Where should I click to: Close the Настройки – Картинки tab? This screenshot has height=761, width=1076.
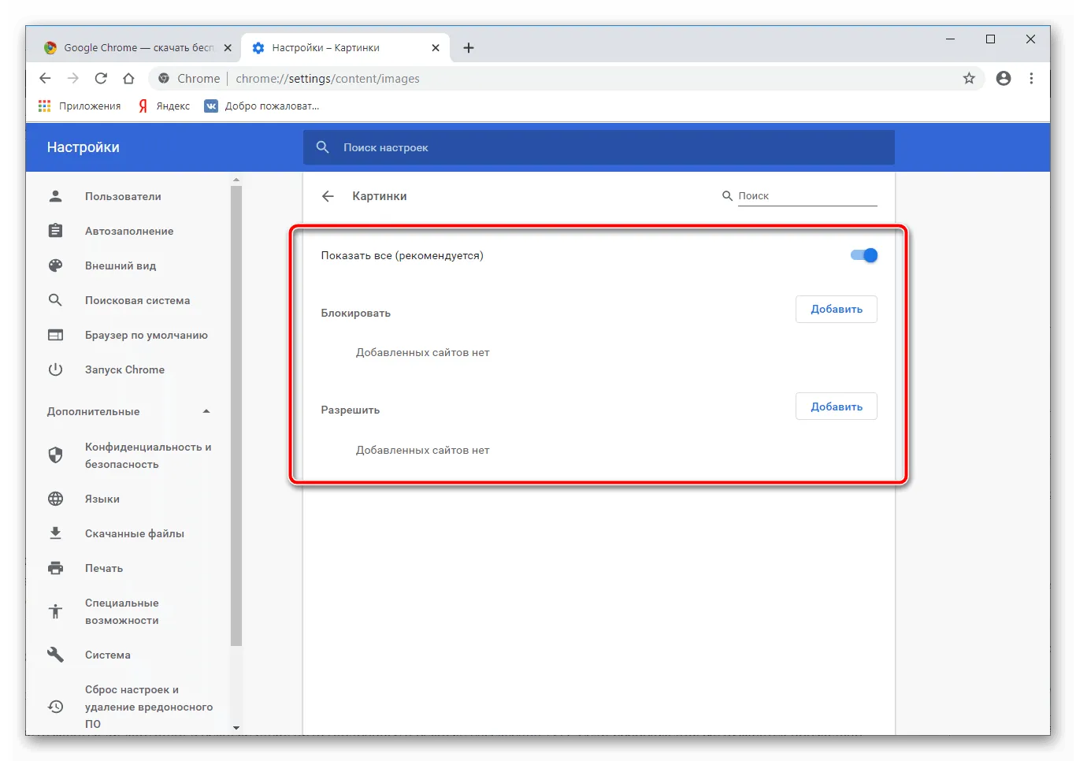point(436,48)
